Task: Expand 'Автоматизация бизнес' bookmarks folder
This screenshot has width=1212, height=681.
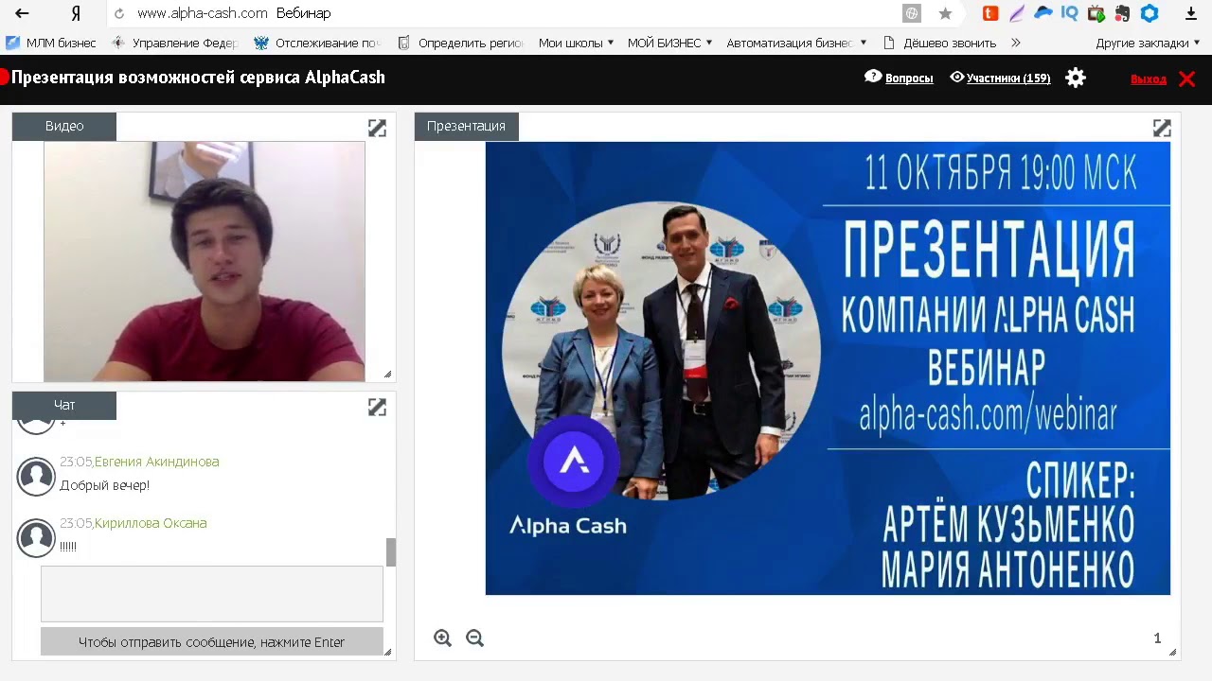Action: coord(797,43)
